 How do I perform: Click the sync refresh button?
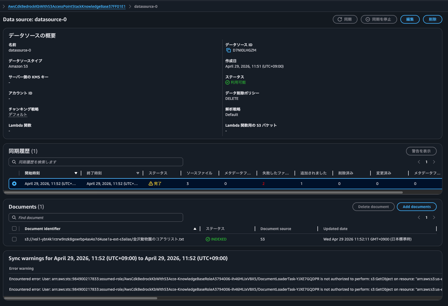tap(345, 19)
